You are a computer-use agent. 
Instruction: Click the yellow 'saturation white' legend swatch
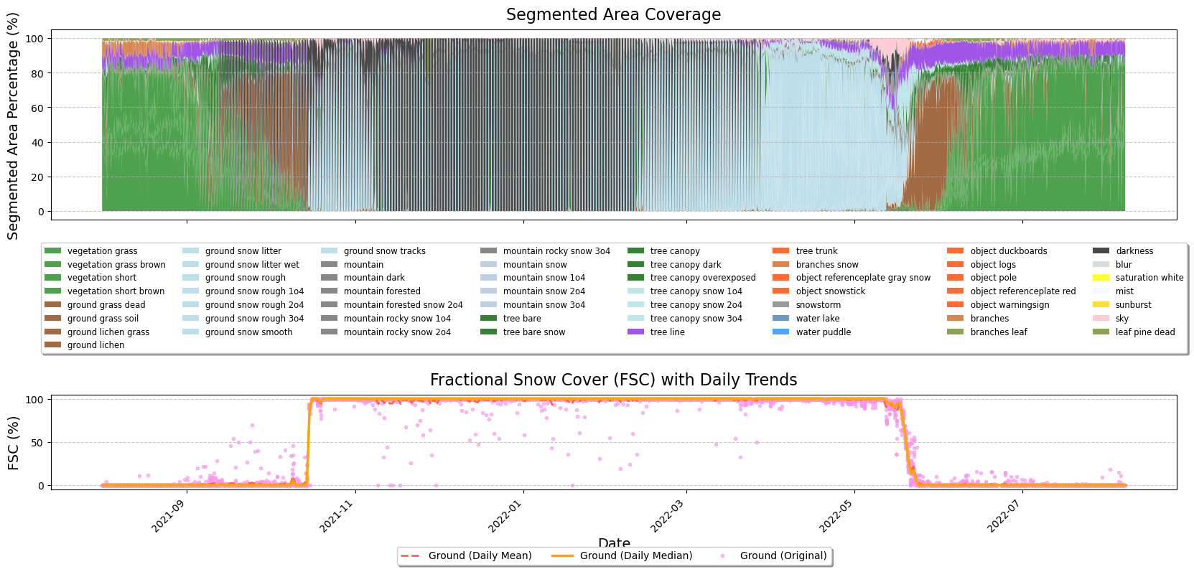(x=1101, y=278)
